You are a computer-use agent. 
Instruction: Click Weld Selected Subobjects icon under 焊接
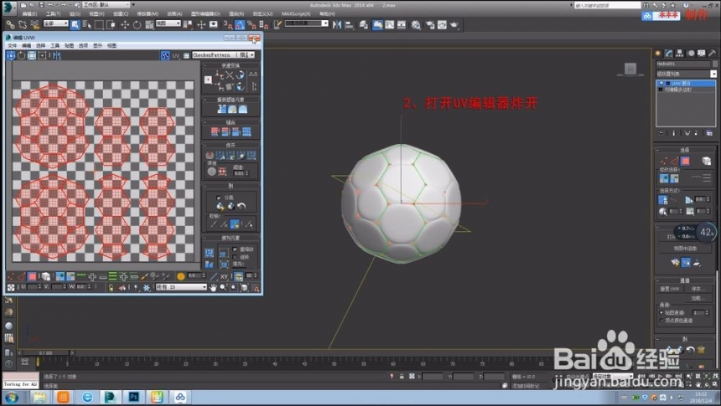pyautogui.click(x=222, y=172)
